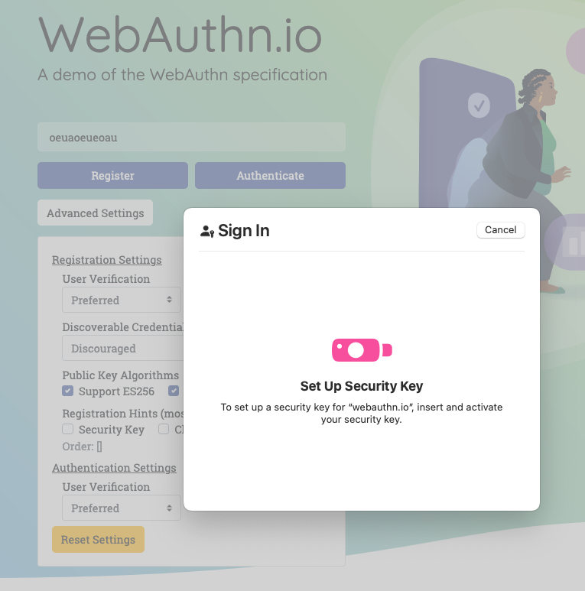
Task: Toggle the second public key algorithm checkbox
Action: 174,391
